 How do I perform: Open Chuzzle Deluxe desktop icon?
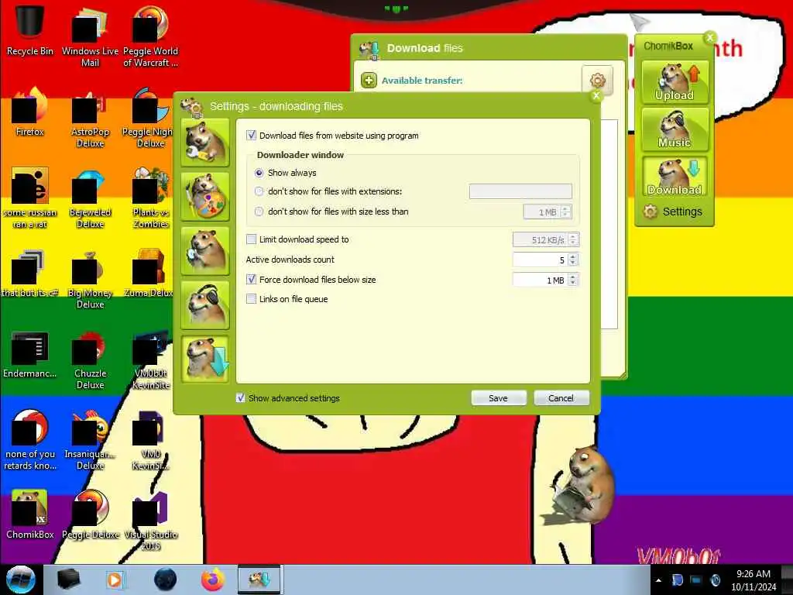point(90,359)
